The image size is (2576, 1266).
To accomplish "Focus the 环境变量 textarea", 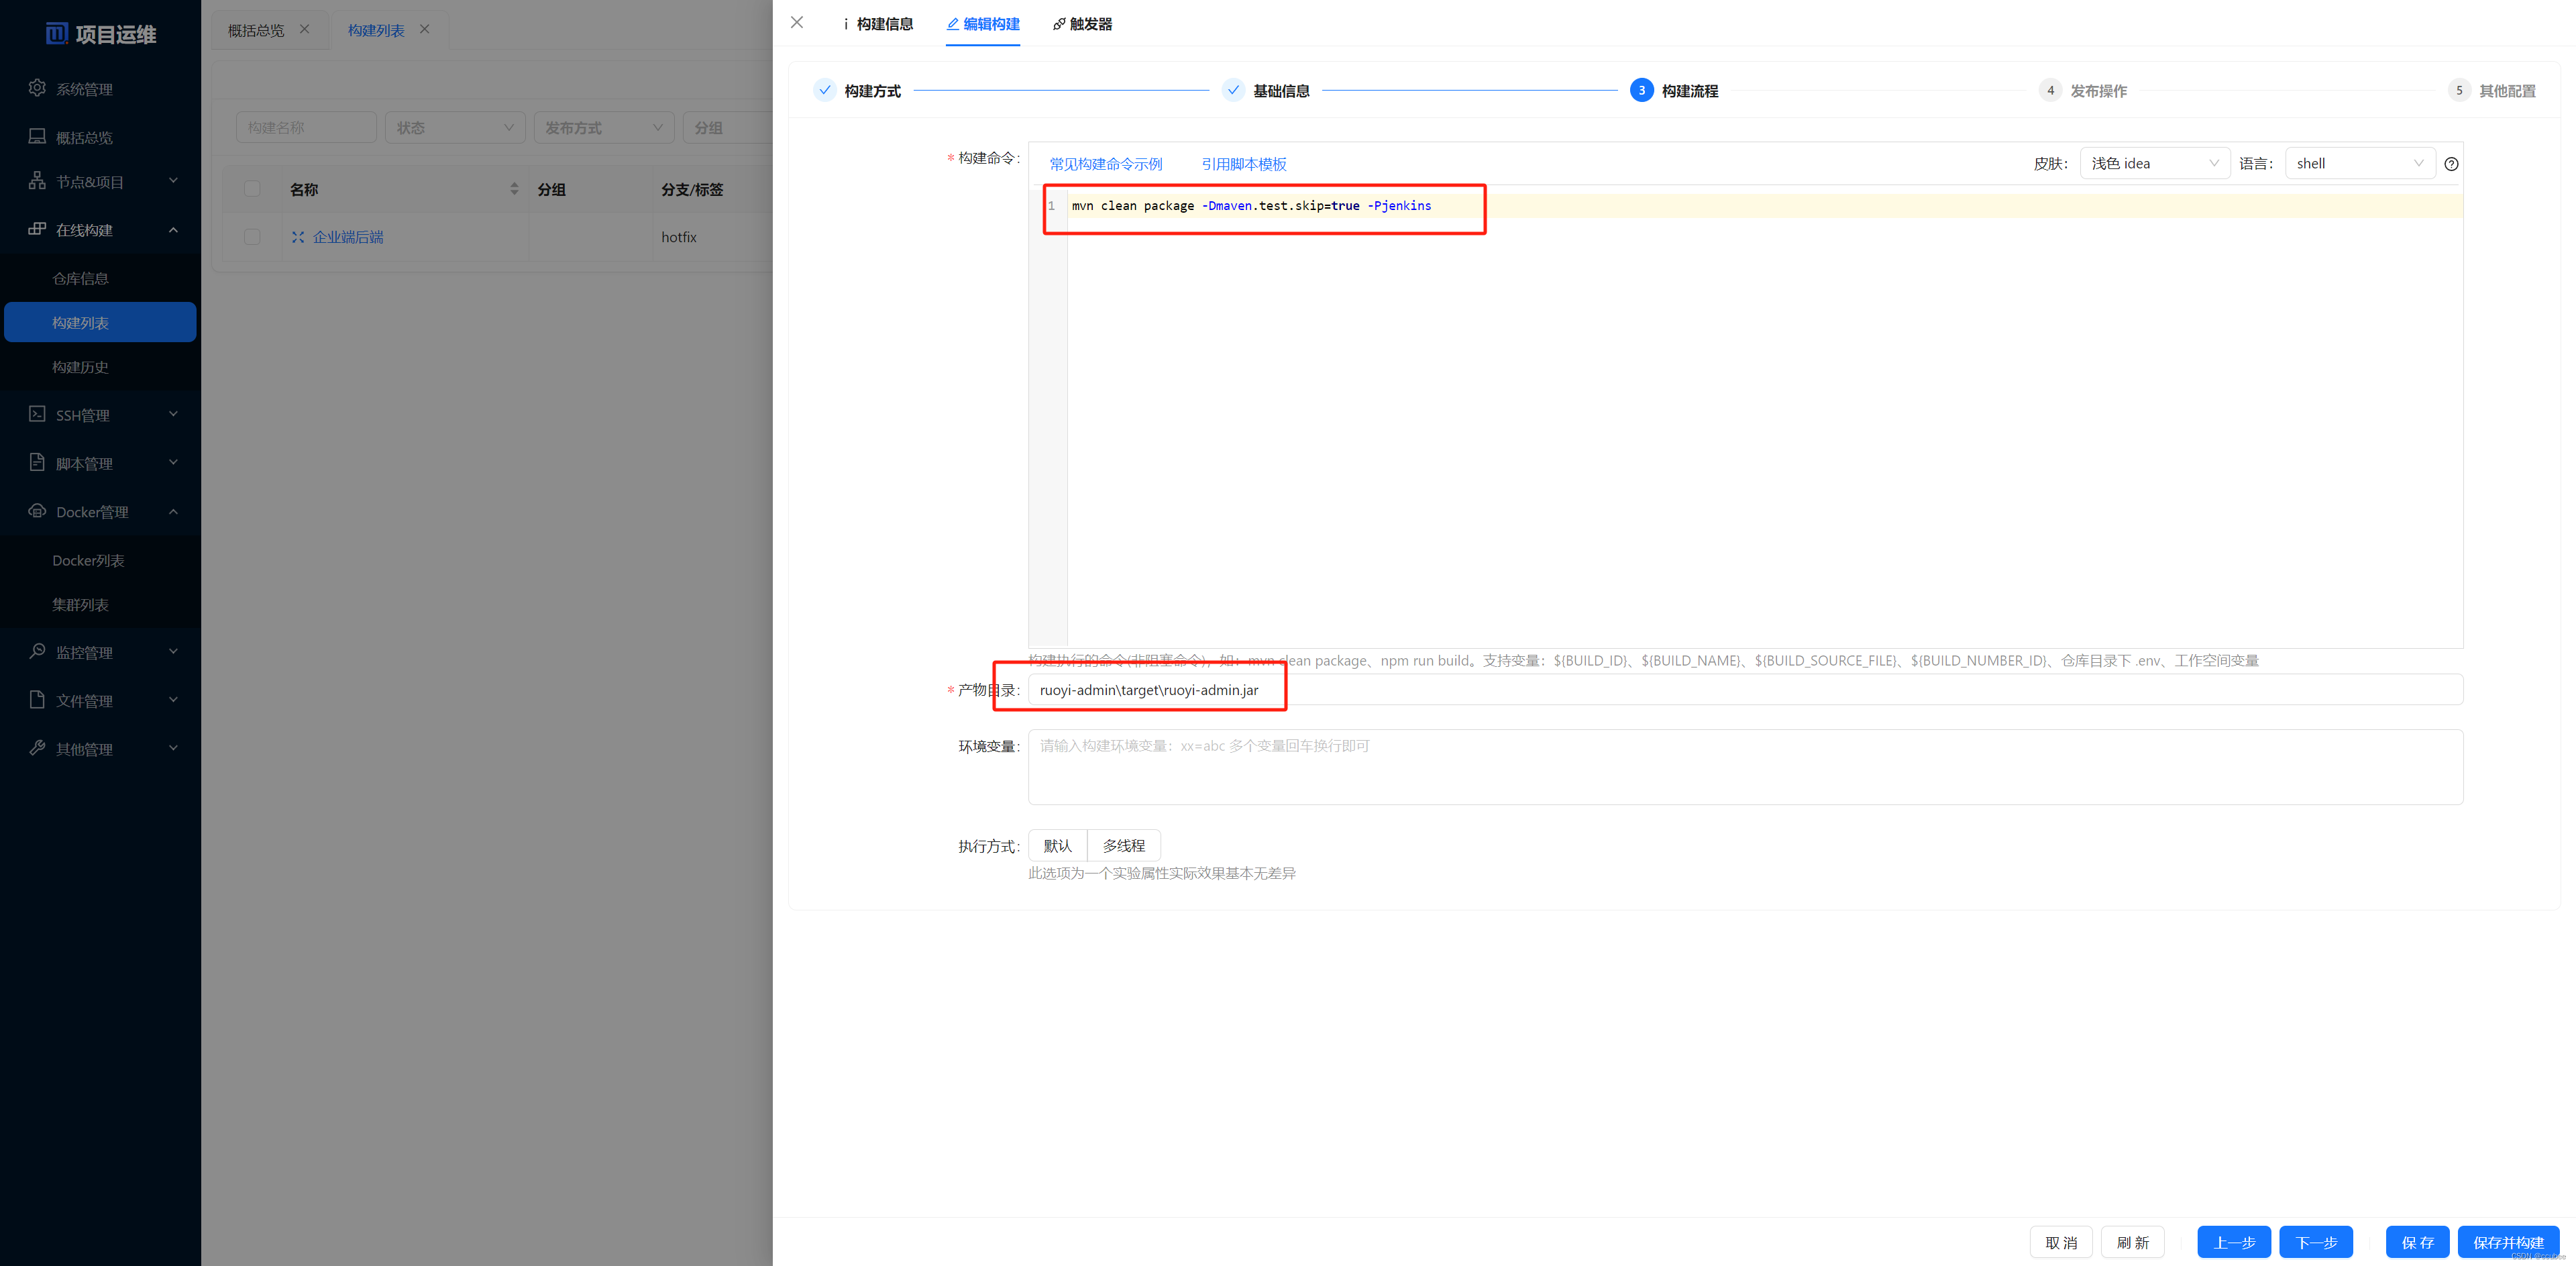I will (x=1745, y=767).
